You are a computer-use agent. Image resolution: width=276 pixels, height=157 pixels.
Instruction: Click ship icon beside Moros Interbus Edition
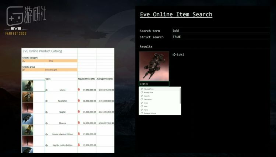47,134
